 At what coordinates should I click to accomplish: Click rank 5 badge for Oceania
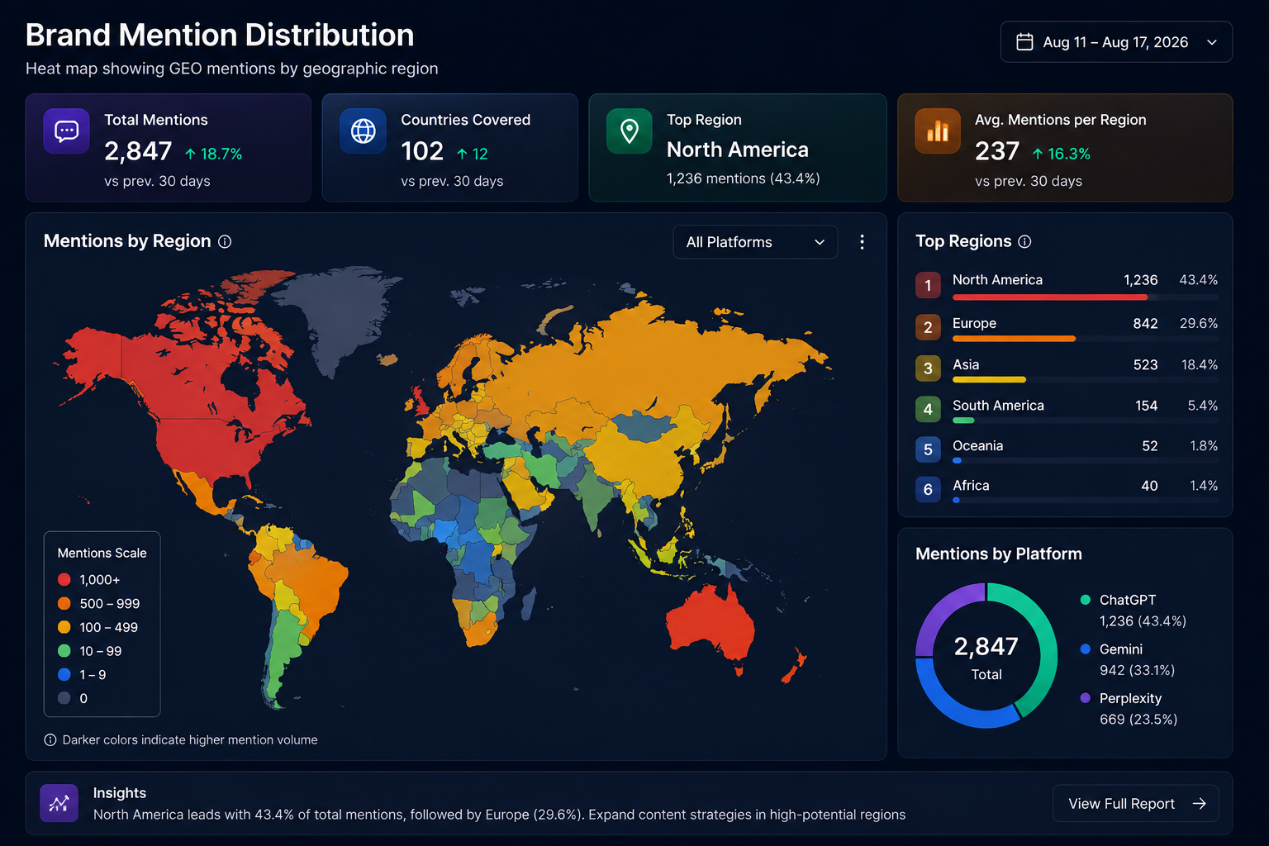(x=928, y=449)
